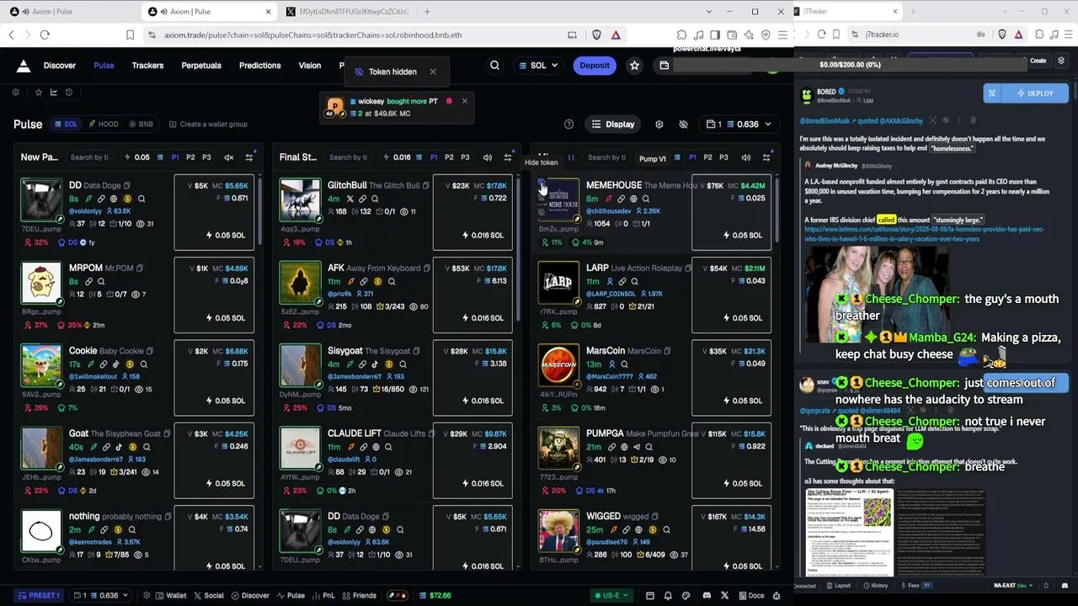
Task: Select P3 preset in New Pairs column
Action: pos(206,157)
